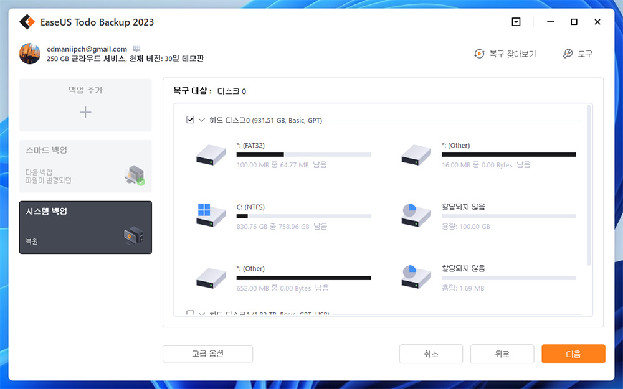This screenshot has height=389, width=623.
Task: Click the 복구 대상: 디스크 0 text
Action: [210, 91]
